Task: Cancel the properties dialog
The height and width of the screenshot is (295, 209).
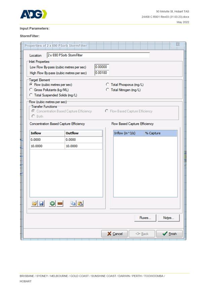Action: click(115, 234)
